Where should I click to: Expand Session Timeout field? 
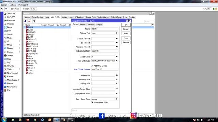pyautogui.click(x=117, y=39)
